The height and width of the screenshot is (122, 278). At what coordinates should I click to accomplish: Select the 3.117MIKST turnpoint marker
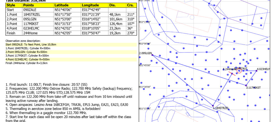246,85
